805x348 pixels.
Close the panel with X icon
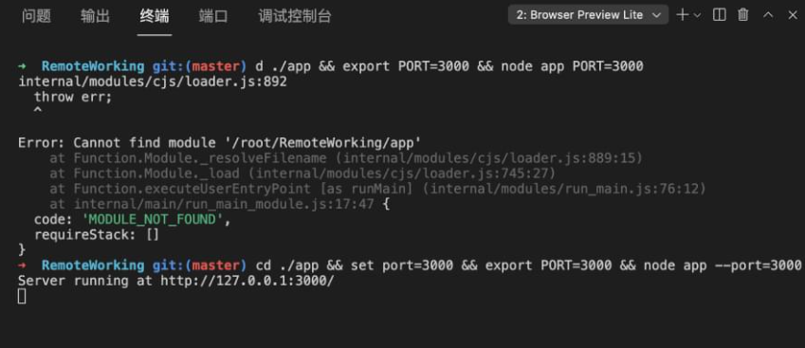(x=793, y=15)
